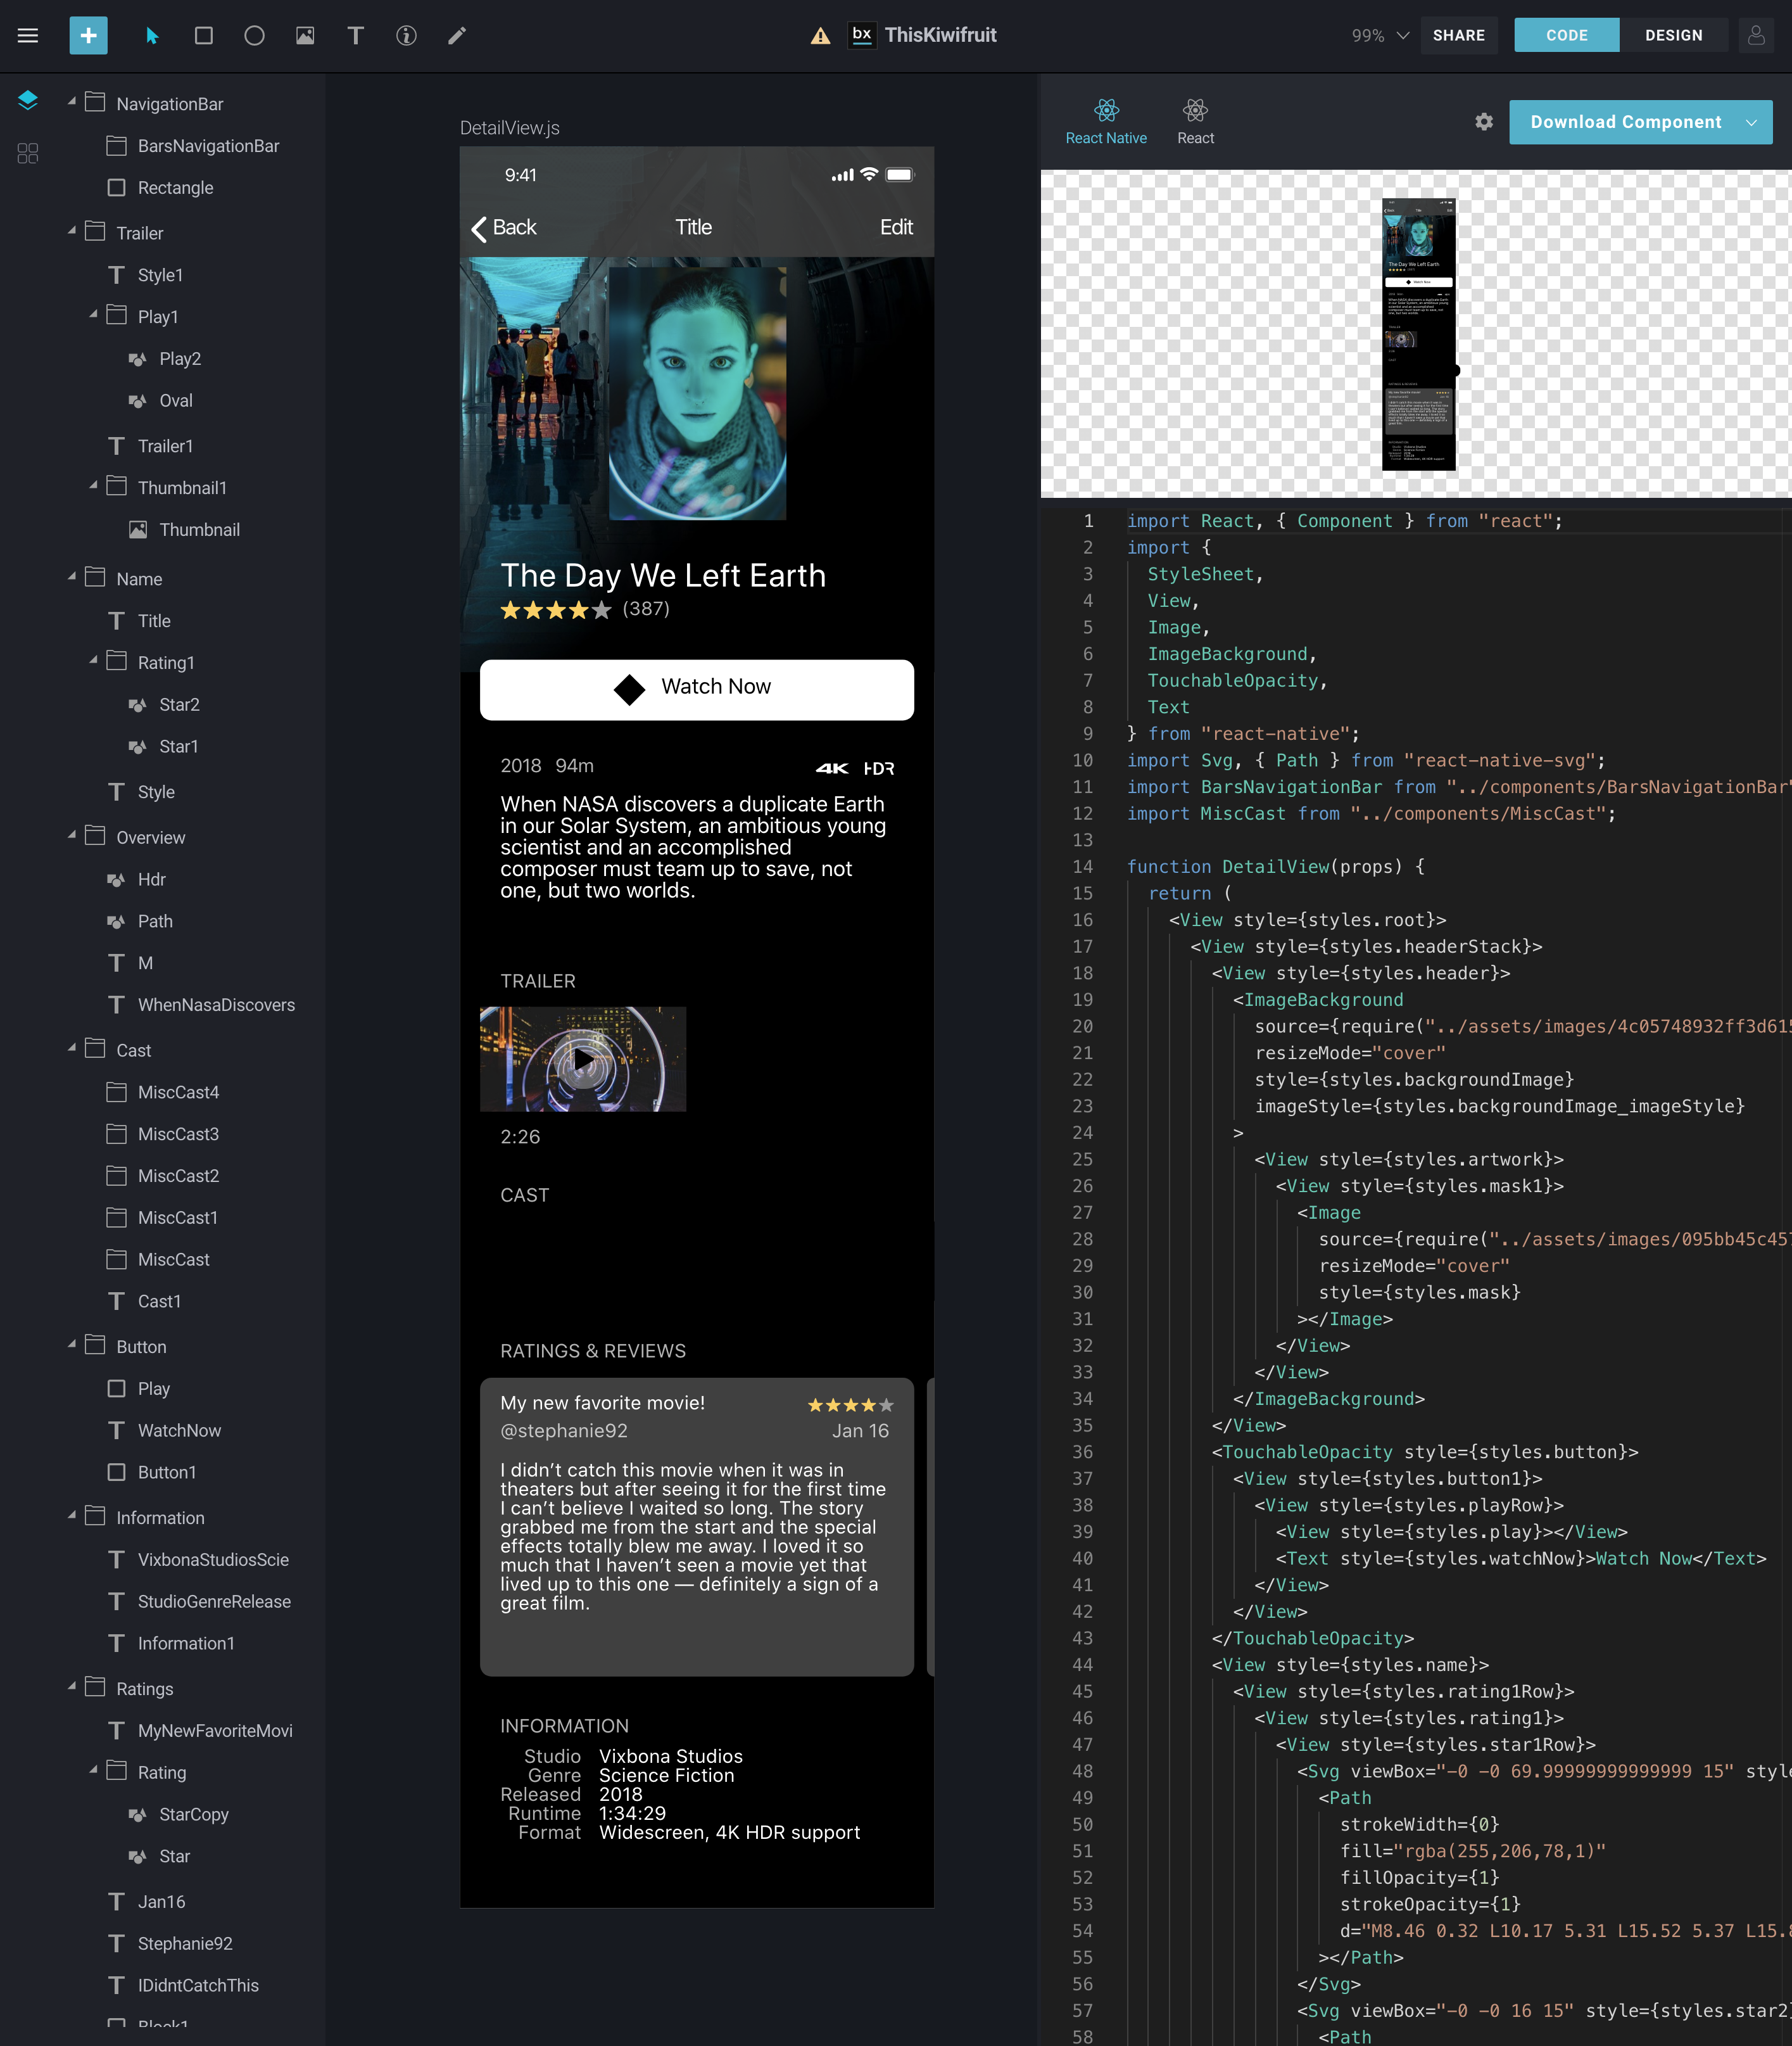
Task: Click the blue plus add button
Action: coord(88,36)
